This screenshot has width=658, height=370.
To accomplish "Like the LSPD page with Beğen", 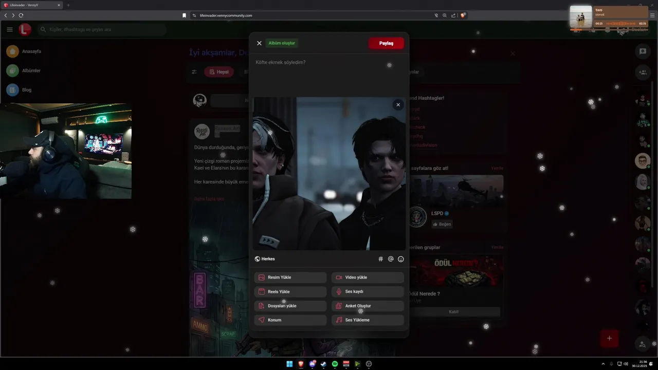I will tap(442, 224).
